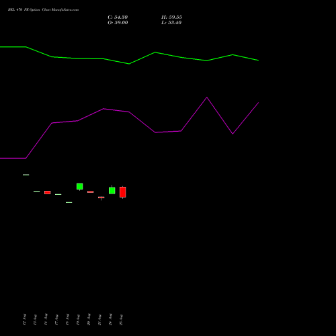The image size is (336, 336).
Task: Click the flat candle mark for 18 Aug
Action: click(x=69, y=202)
